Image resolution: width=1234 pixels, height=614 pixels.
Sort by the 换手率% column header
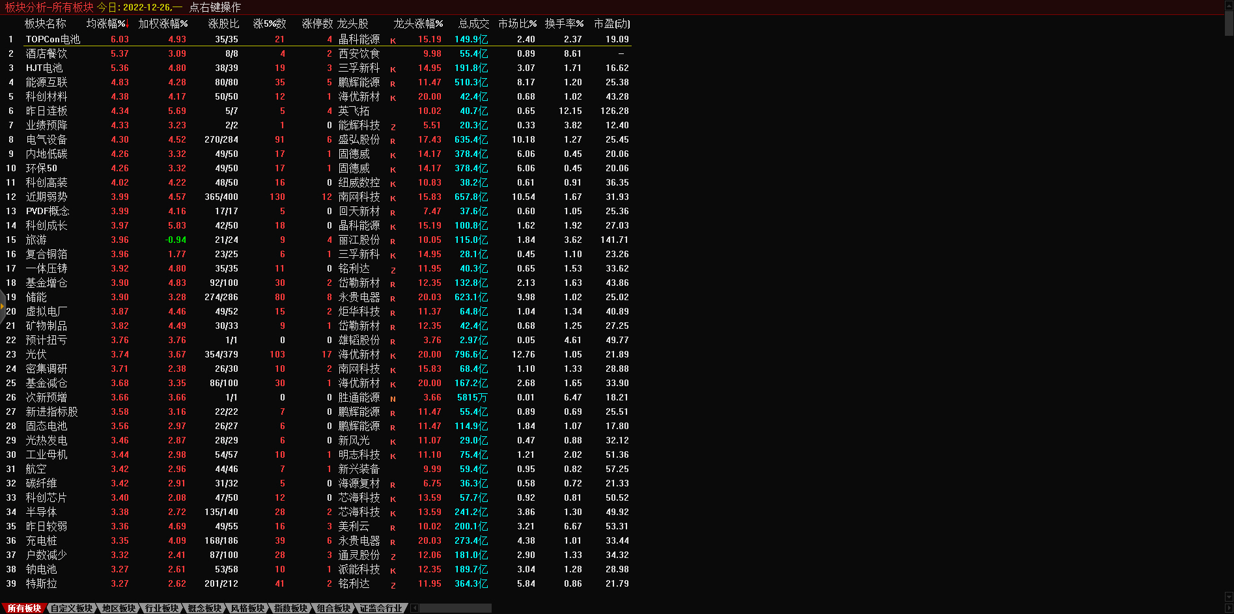pos(564,23)
